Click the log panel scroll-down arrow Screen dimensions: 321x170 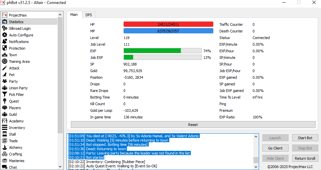click(x=256, y=167)
